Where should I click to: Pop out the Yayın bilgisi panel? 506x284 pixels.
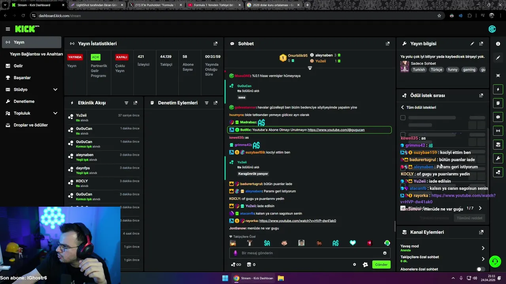(481, 43)
